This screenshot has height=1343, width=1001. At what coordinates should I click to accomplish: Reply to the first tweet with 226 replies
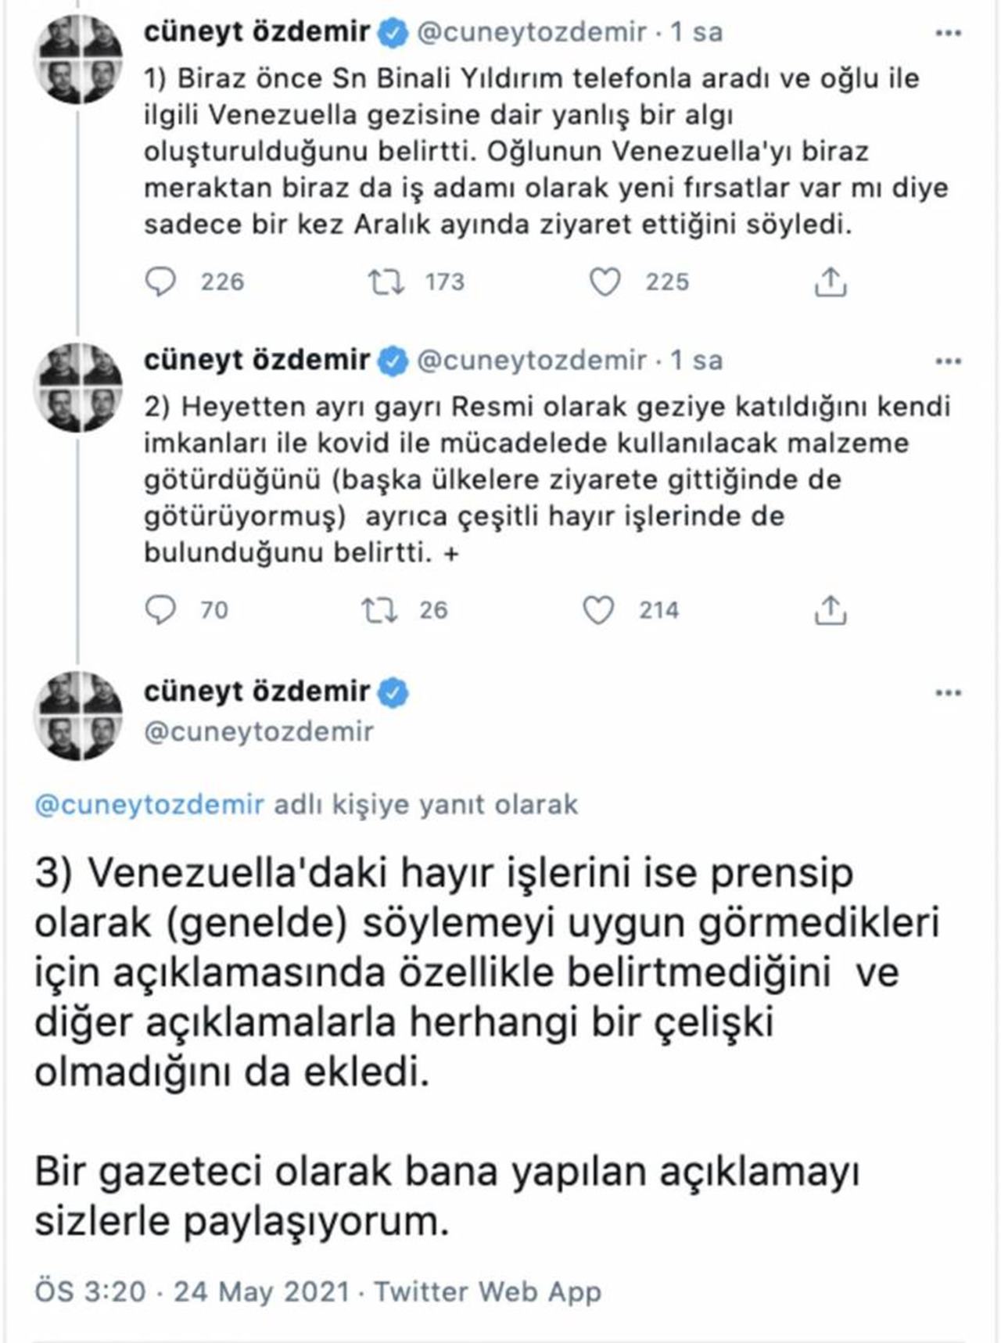click(x=162, y=282)
